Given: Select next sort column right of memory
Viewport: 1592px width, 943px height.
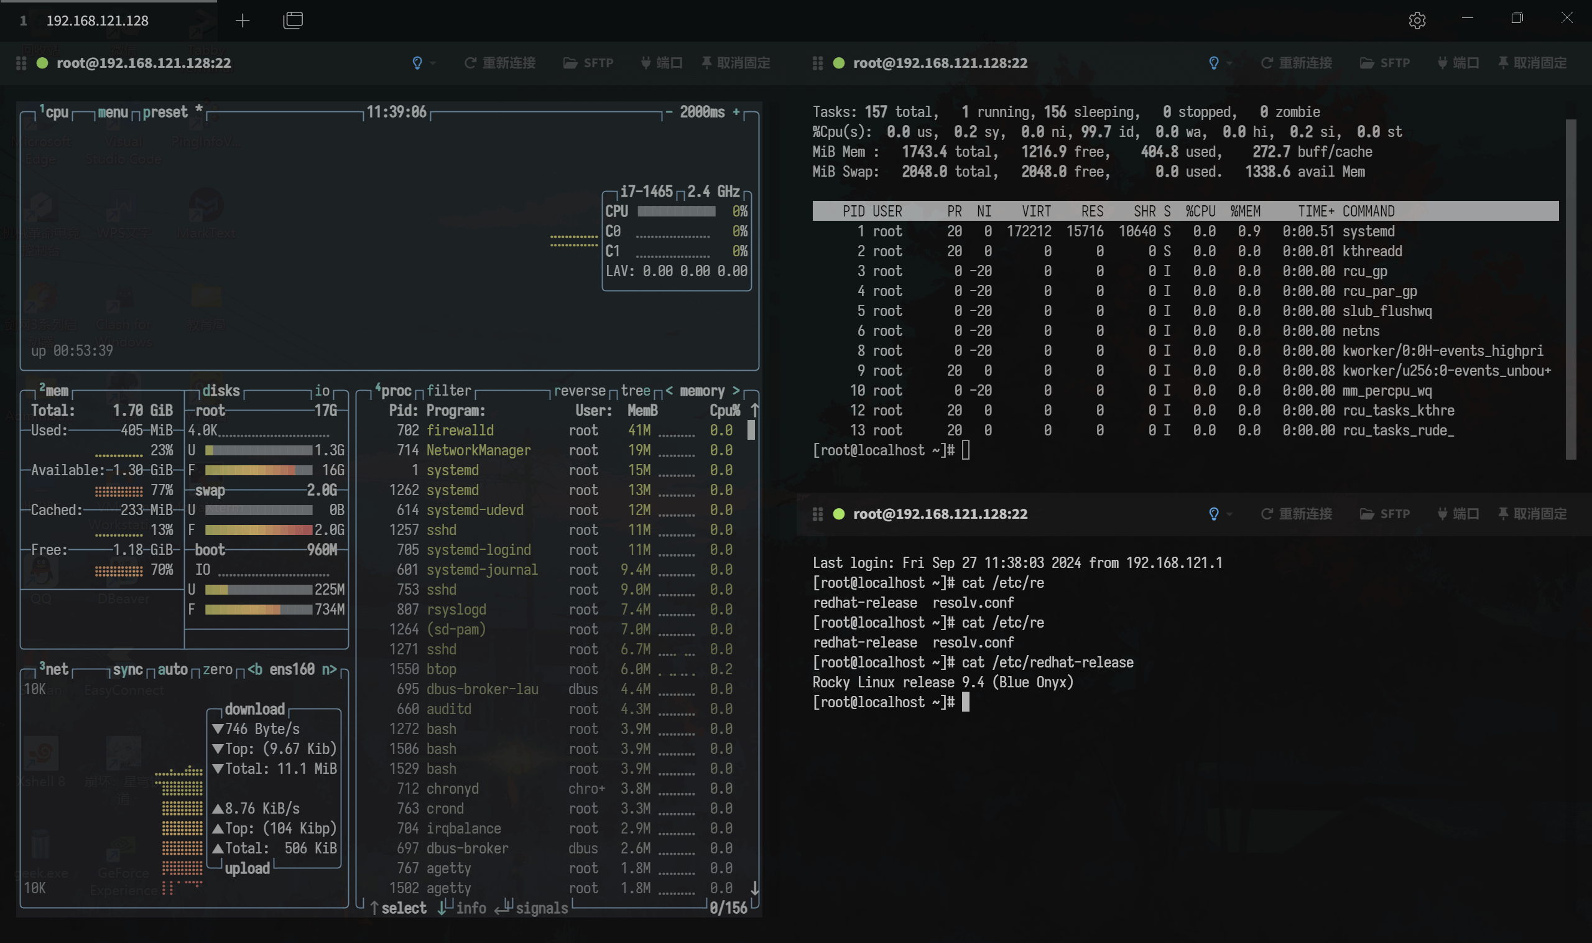Looking at the screenshot, I should tap(736, 390).
